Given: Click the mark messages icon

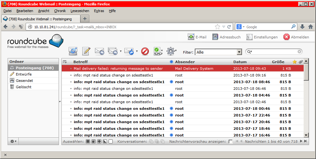Looking at the screenshot, I should click(x=157, y=51).
